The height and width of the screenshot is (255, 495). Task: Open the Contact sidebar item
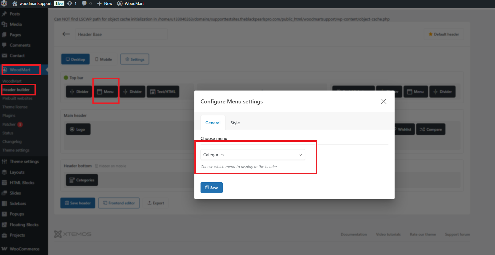(x=17, y=56)
